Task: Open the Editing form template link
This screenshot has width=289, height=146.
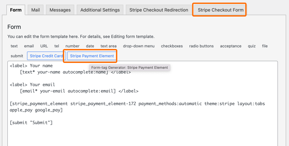Action: point(133,37)
